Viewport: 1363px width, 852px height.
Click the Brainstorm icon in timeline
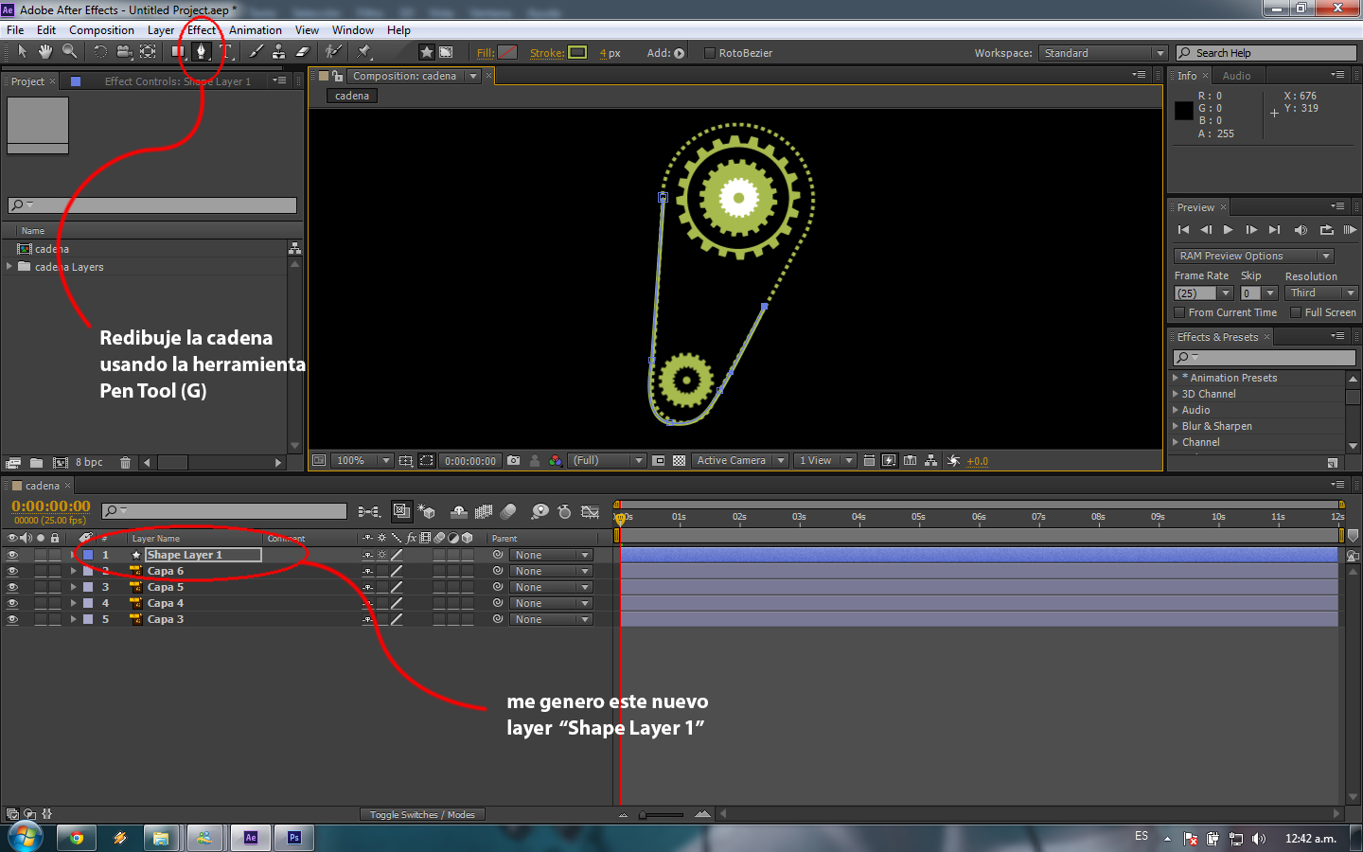540,512
